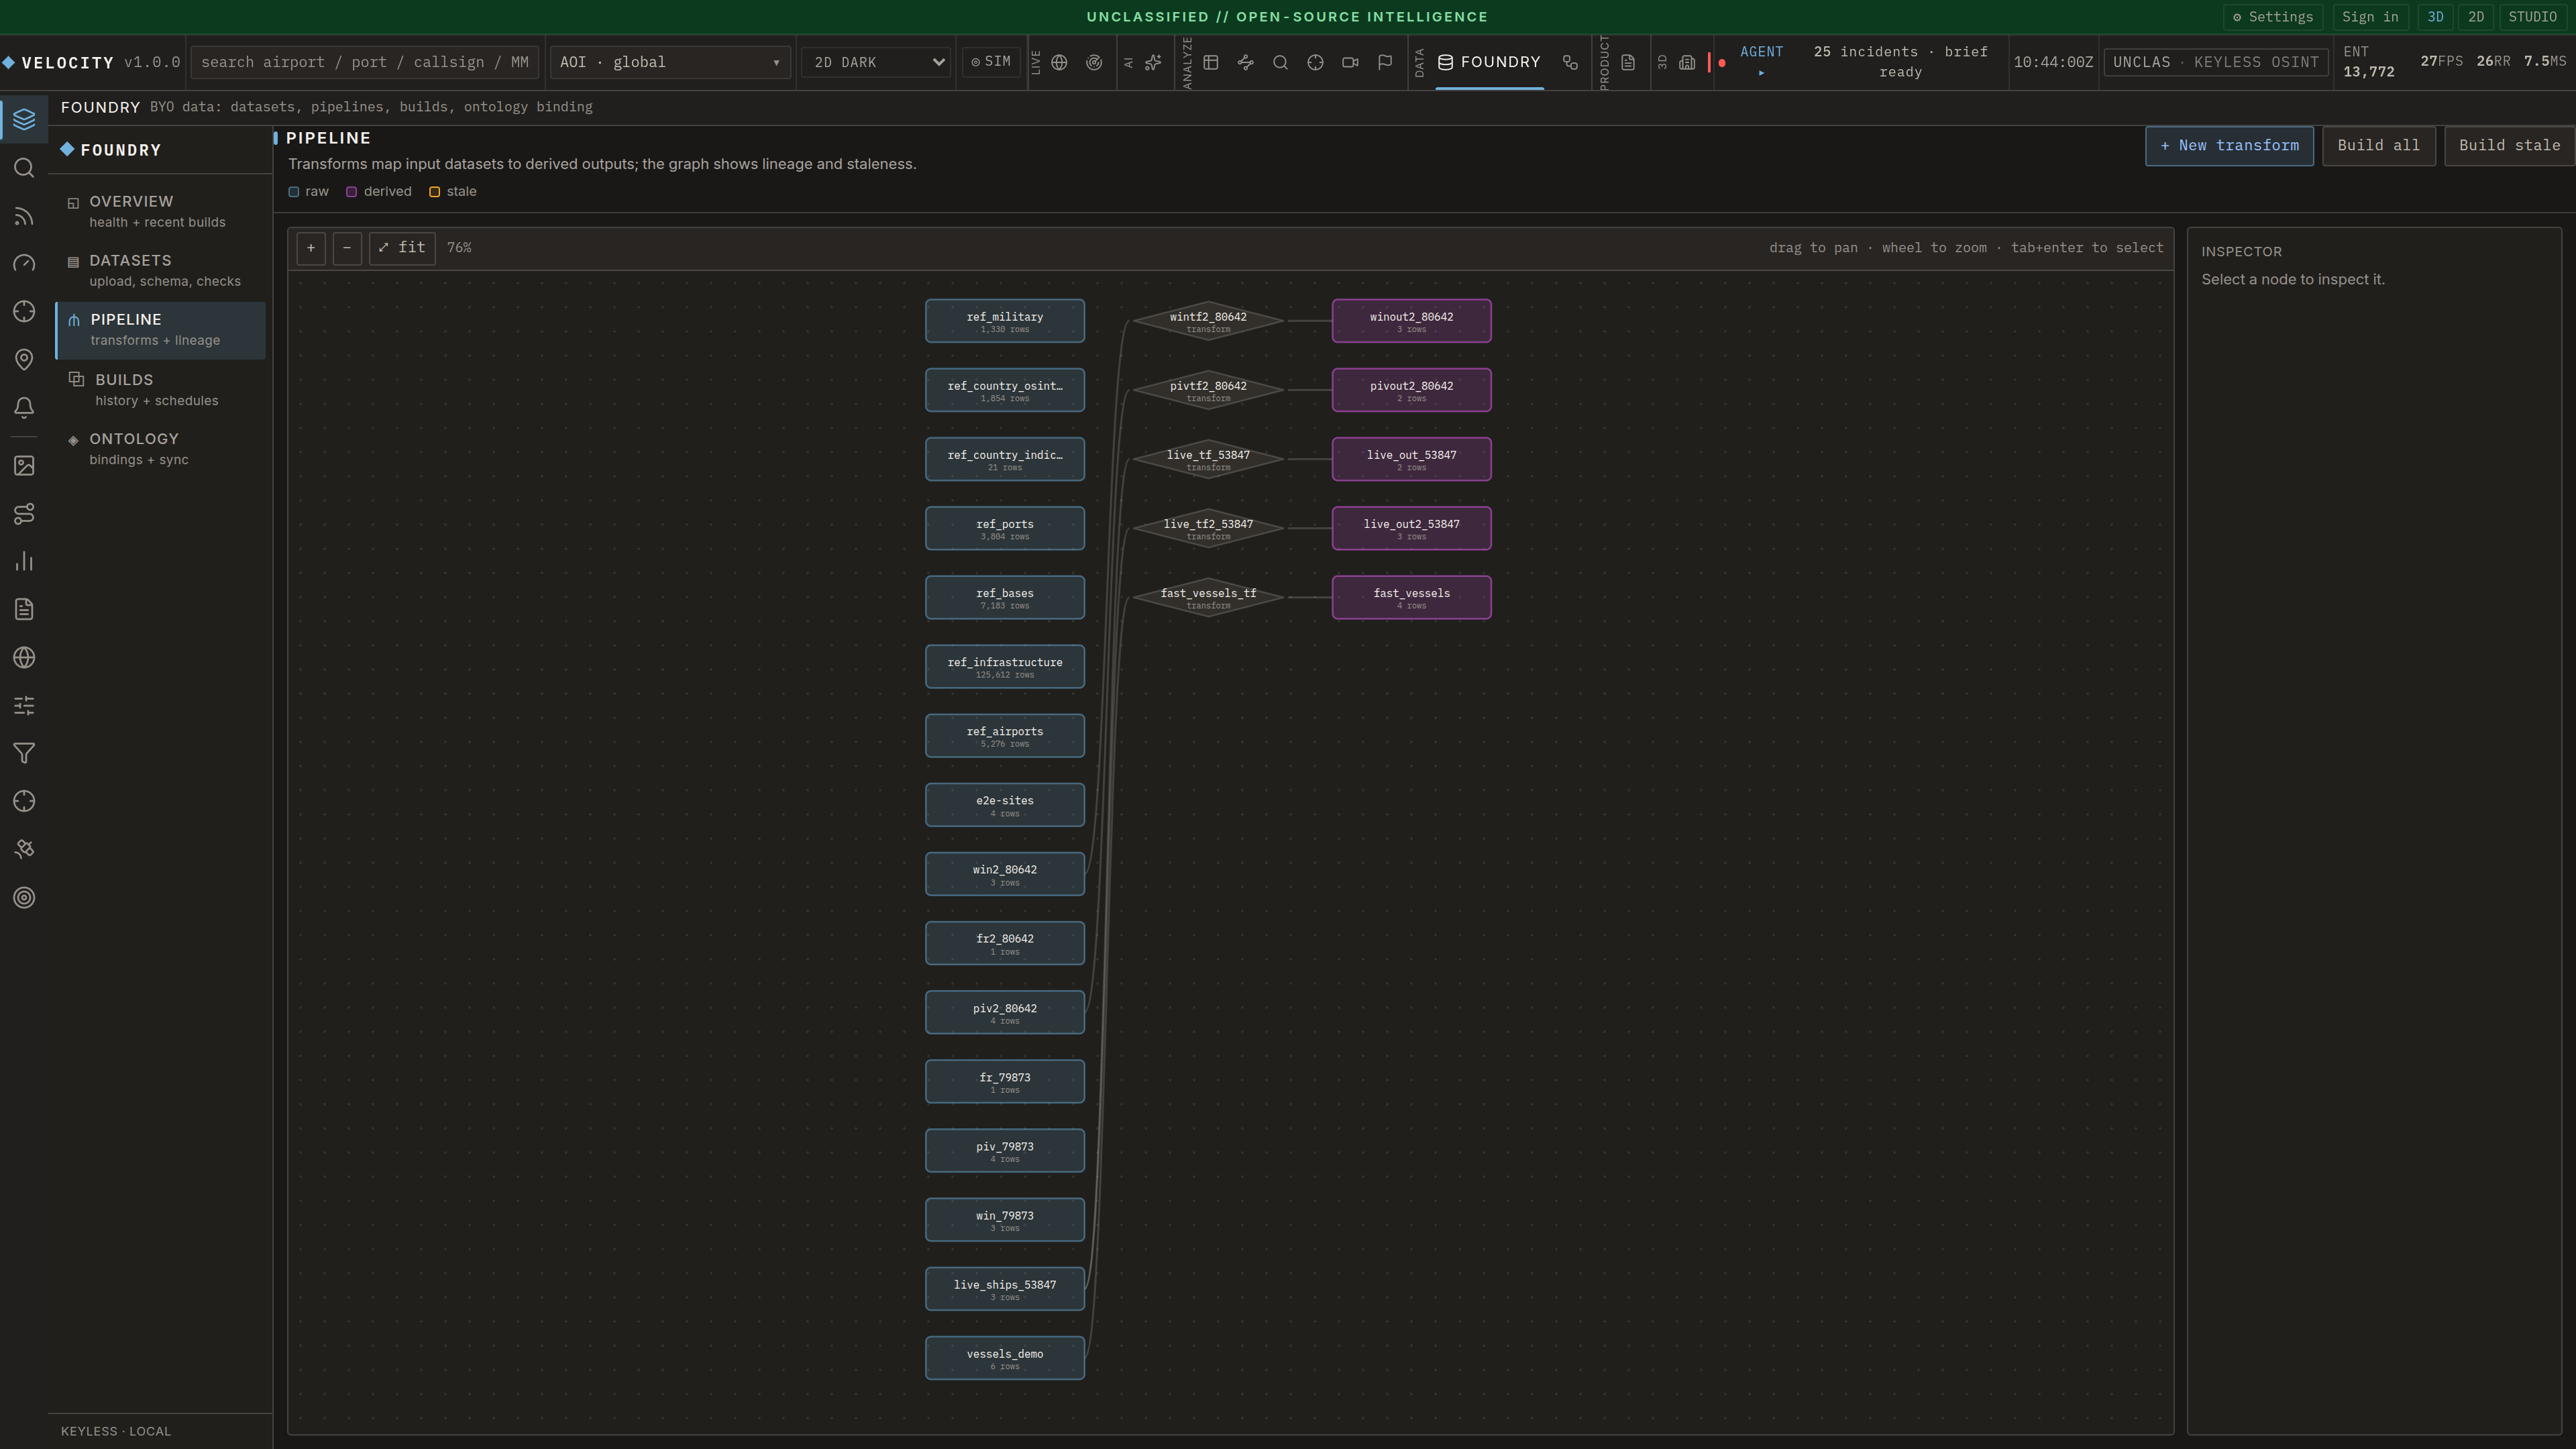2576x1449 pixels.
Task: Select the ref_infrastructure dataset node
Action: pos(1004,667)
